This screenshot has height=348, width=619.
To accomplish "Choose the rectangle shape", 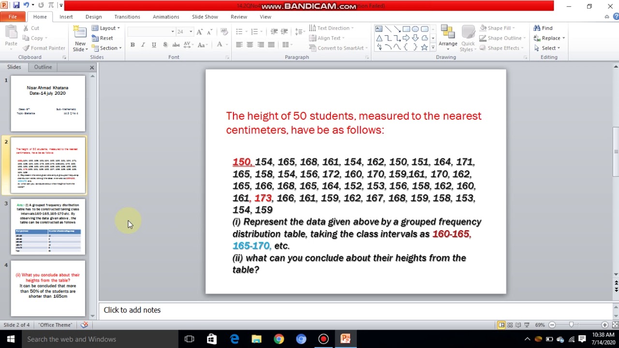I will pyautogui.click(x=406, y=29).
